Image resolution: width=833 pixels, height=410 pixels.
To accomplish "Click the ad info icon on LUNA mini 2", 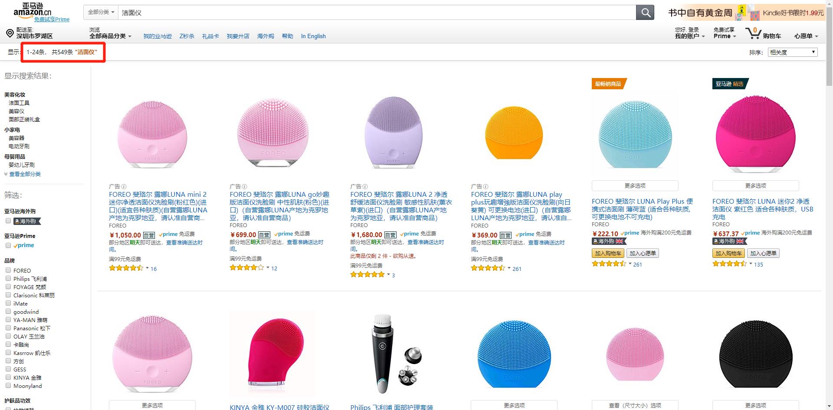I will [x=124, y=186].
